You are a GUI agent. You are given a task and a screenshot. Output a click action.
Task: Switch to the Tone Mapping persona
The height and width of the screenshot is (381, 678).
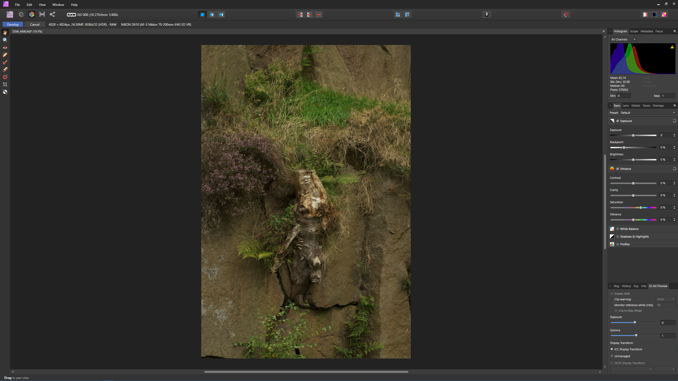tap(42, 15)
